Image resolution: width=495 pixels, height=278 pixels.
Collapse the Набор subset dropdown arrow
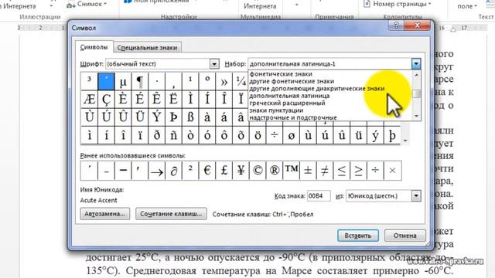416,64
